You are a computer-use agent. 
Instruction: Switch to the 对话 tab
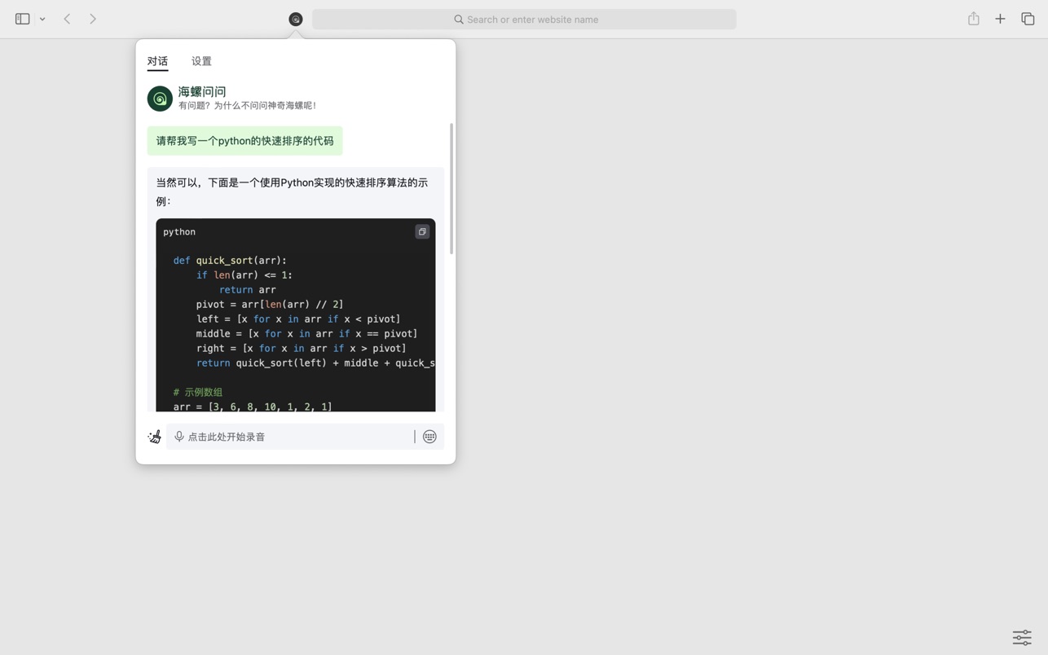157,61
